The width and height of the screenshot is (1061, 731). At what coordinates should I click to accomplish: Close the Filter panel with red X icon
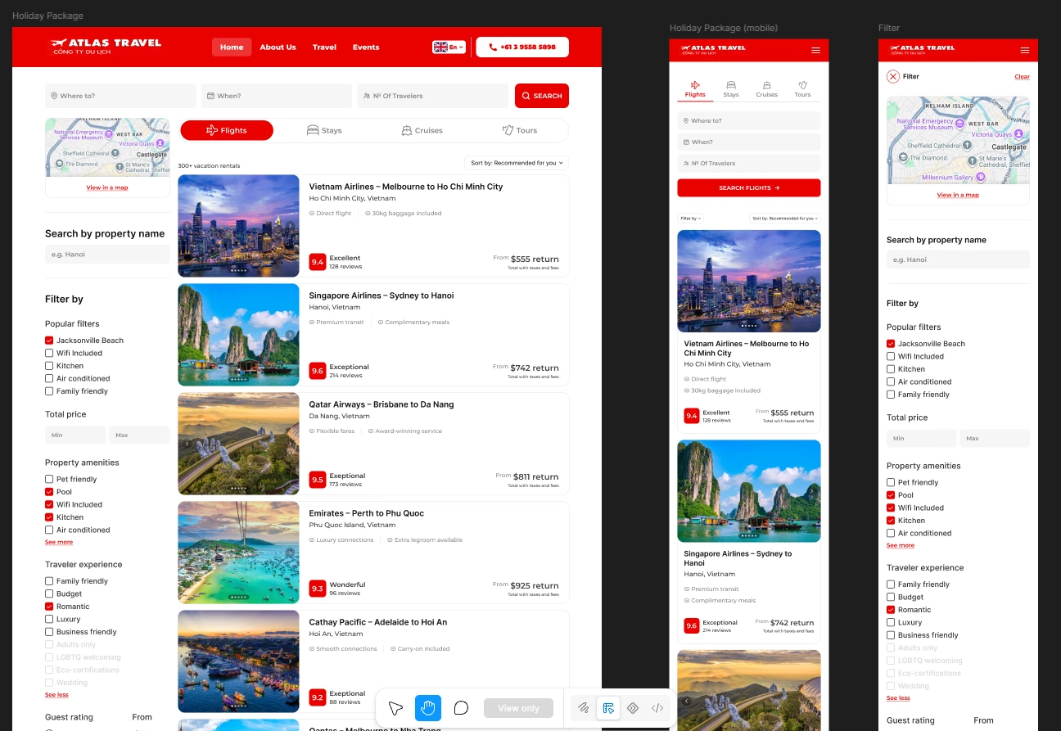(893, 76)
